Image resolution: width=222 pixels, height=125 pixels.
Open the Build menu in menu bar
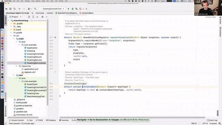[x=43, y=1]
